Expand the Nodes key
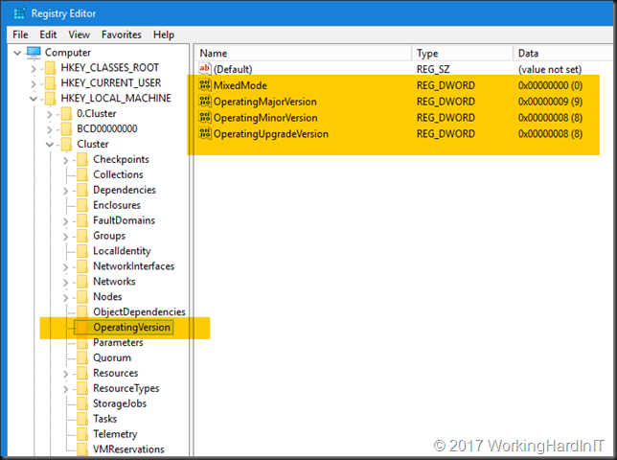 click(x=66, y=297)
